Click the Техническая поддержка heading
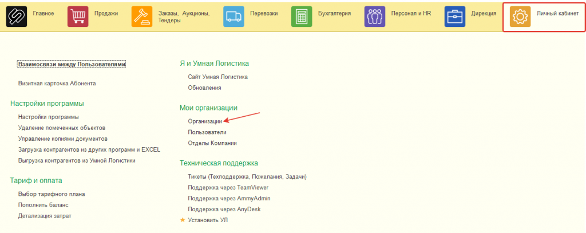 (219, 163)
